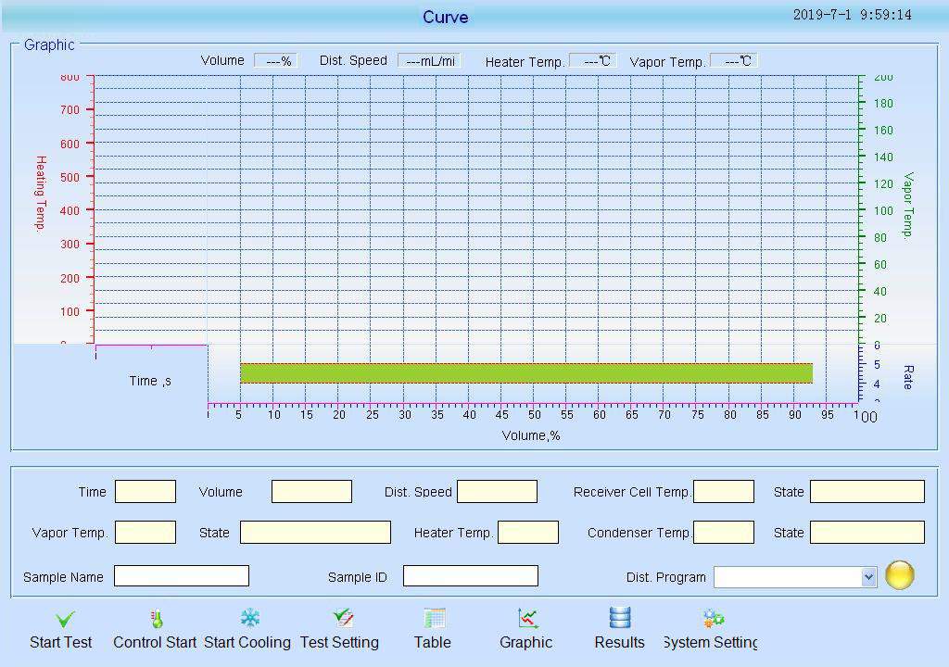Select the Dist. Speed field in lower panel
This screenshot has height=667, width=949.
coord(497,492)
